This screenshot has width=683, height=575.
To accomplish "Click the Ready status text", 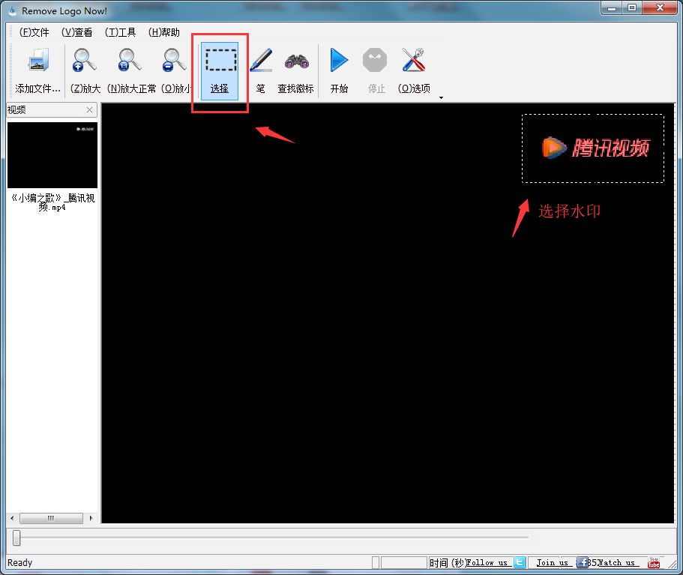I will coord(20,563).
